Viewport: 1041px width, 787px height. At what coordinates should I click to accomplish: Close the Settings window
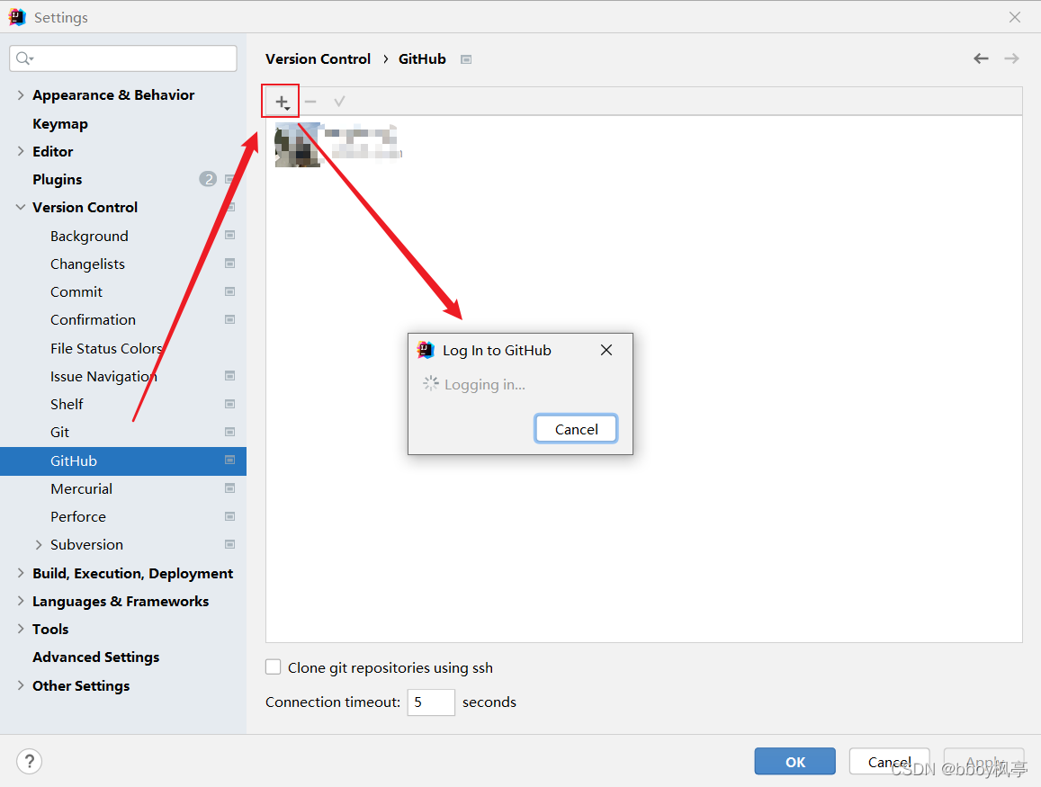click(x=1015, y=17)
